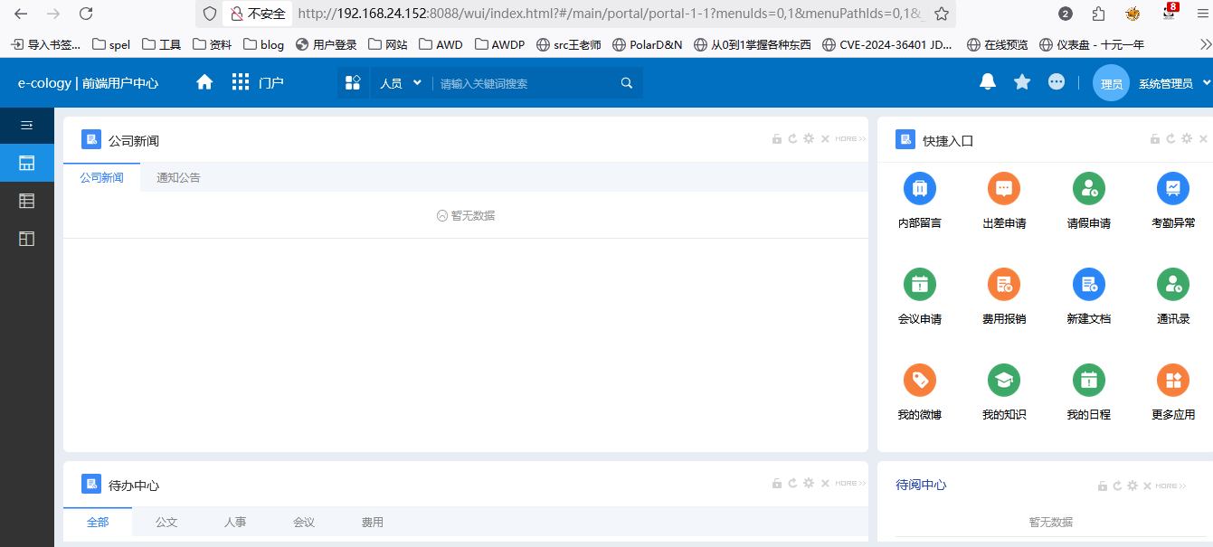
Task: Select the second sidebar table icon
Action: (27, 201)
